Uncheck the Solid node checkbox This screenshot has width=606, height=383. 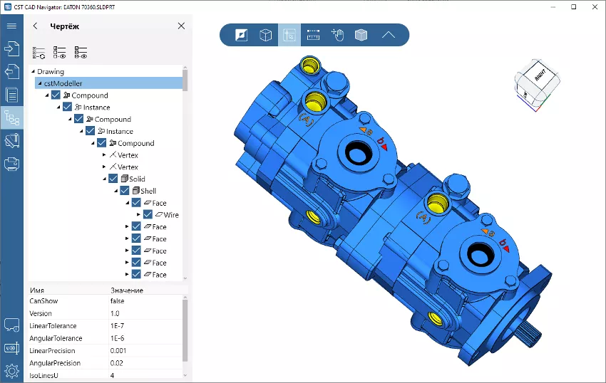point(113,179)
